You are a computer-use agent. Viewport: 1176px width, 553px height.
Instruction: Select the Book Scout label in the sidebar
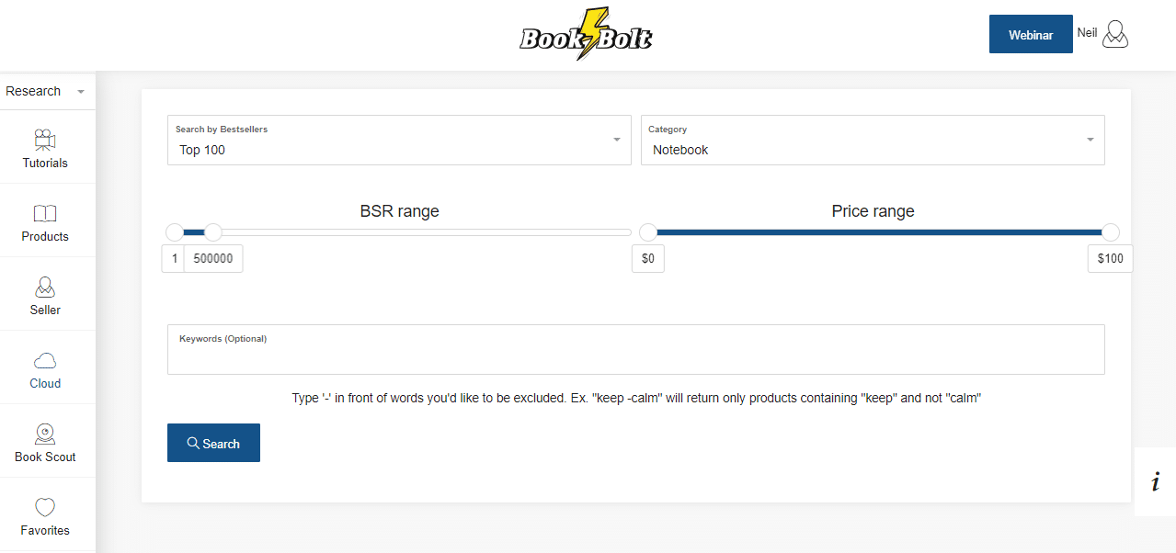point(45,457)
